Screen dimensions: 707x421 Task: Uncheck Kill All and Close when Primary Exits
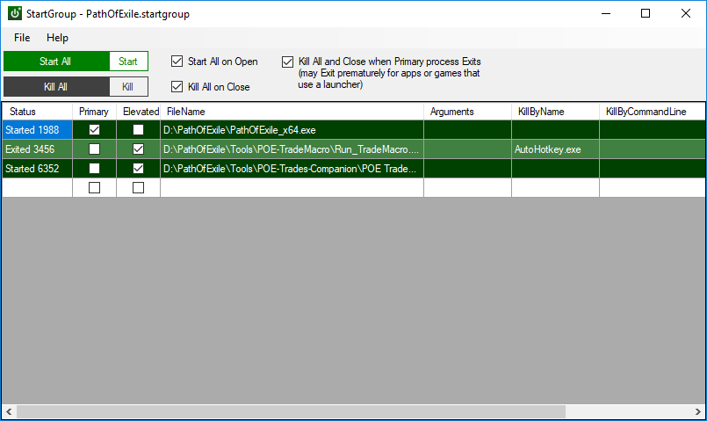tap(288, 62)
